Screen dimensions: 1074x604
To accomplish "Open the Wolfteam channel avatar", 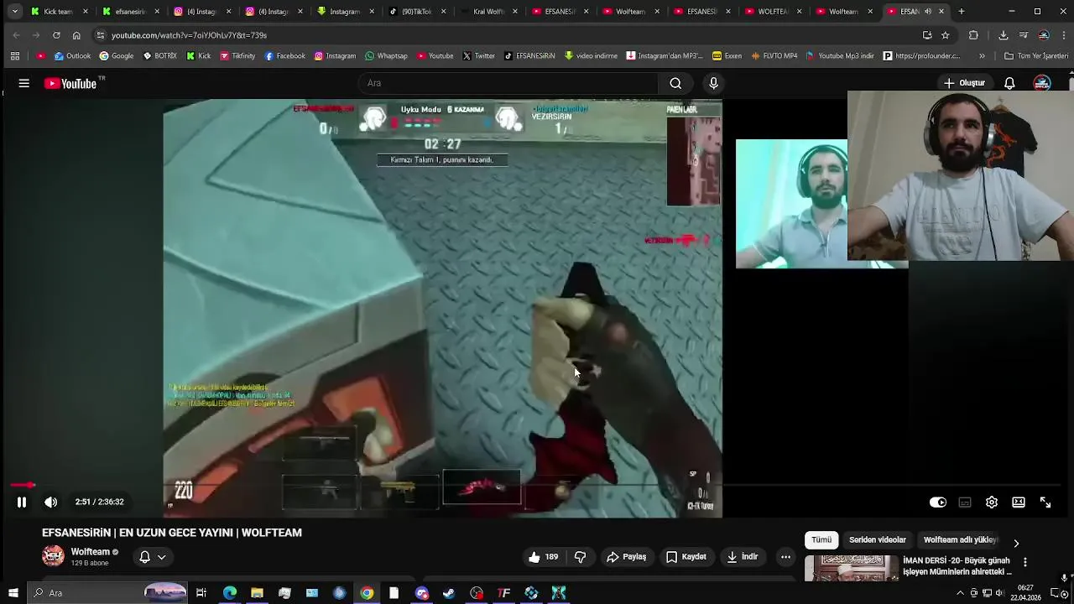I will click(53, 555).
